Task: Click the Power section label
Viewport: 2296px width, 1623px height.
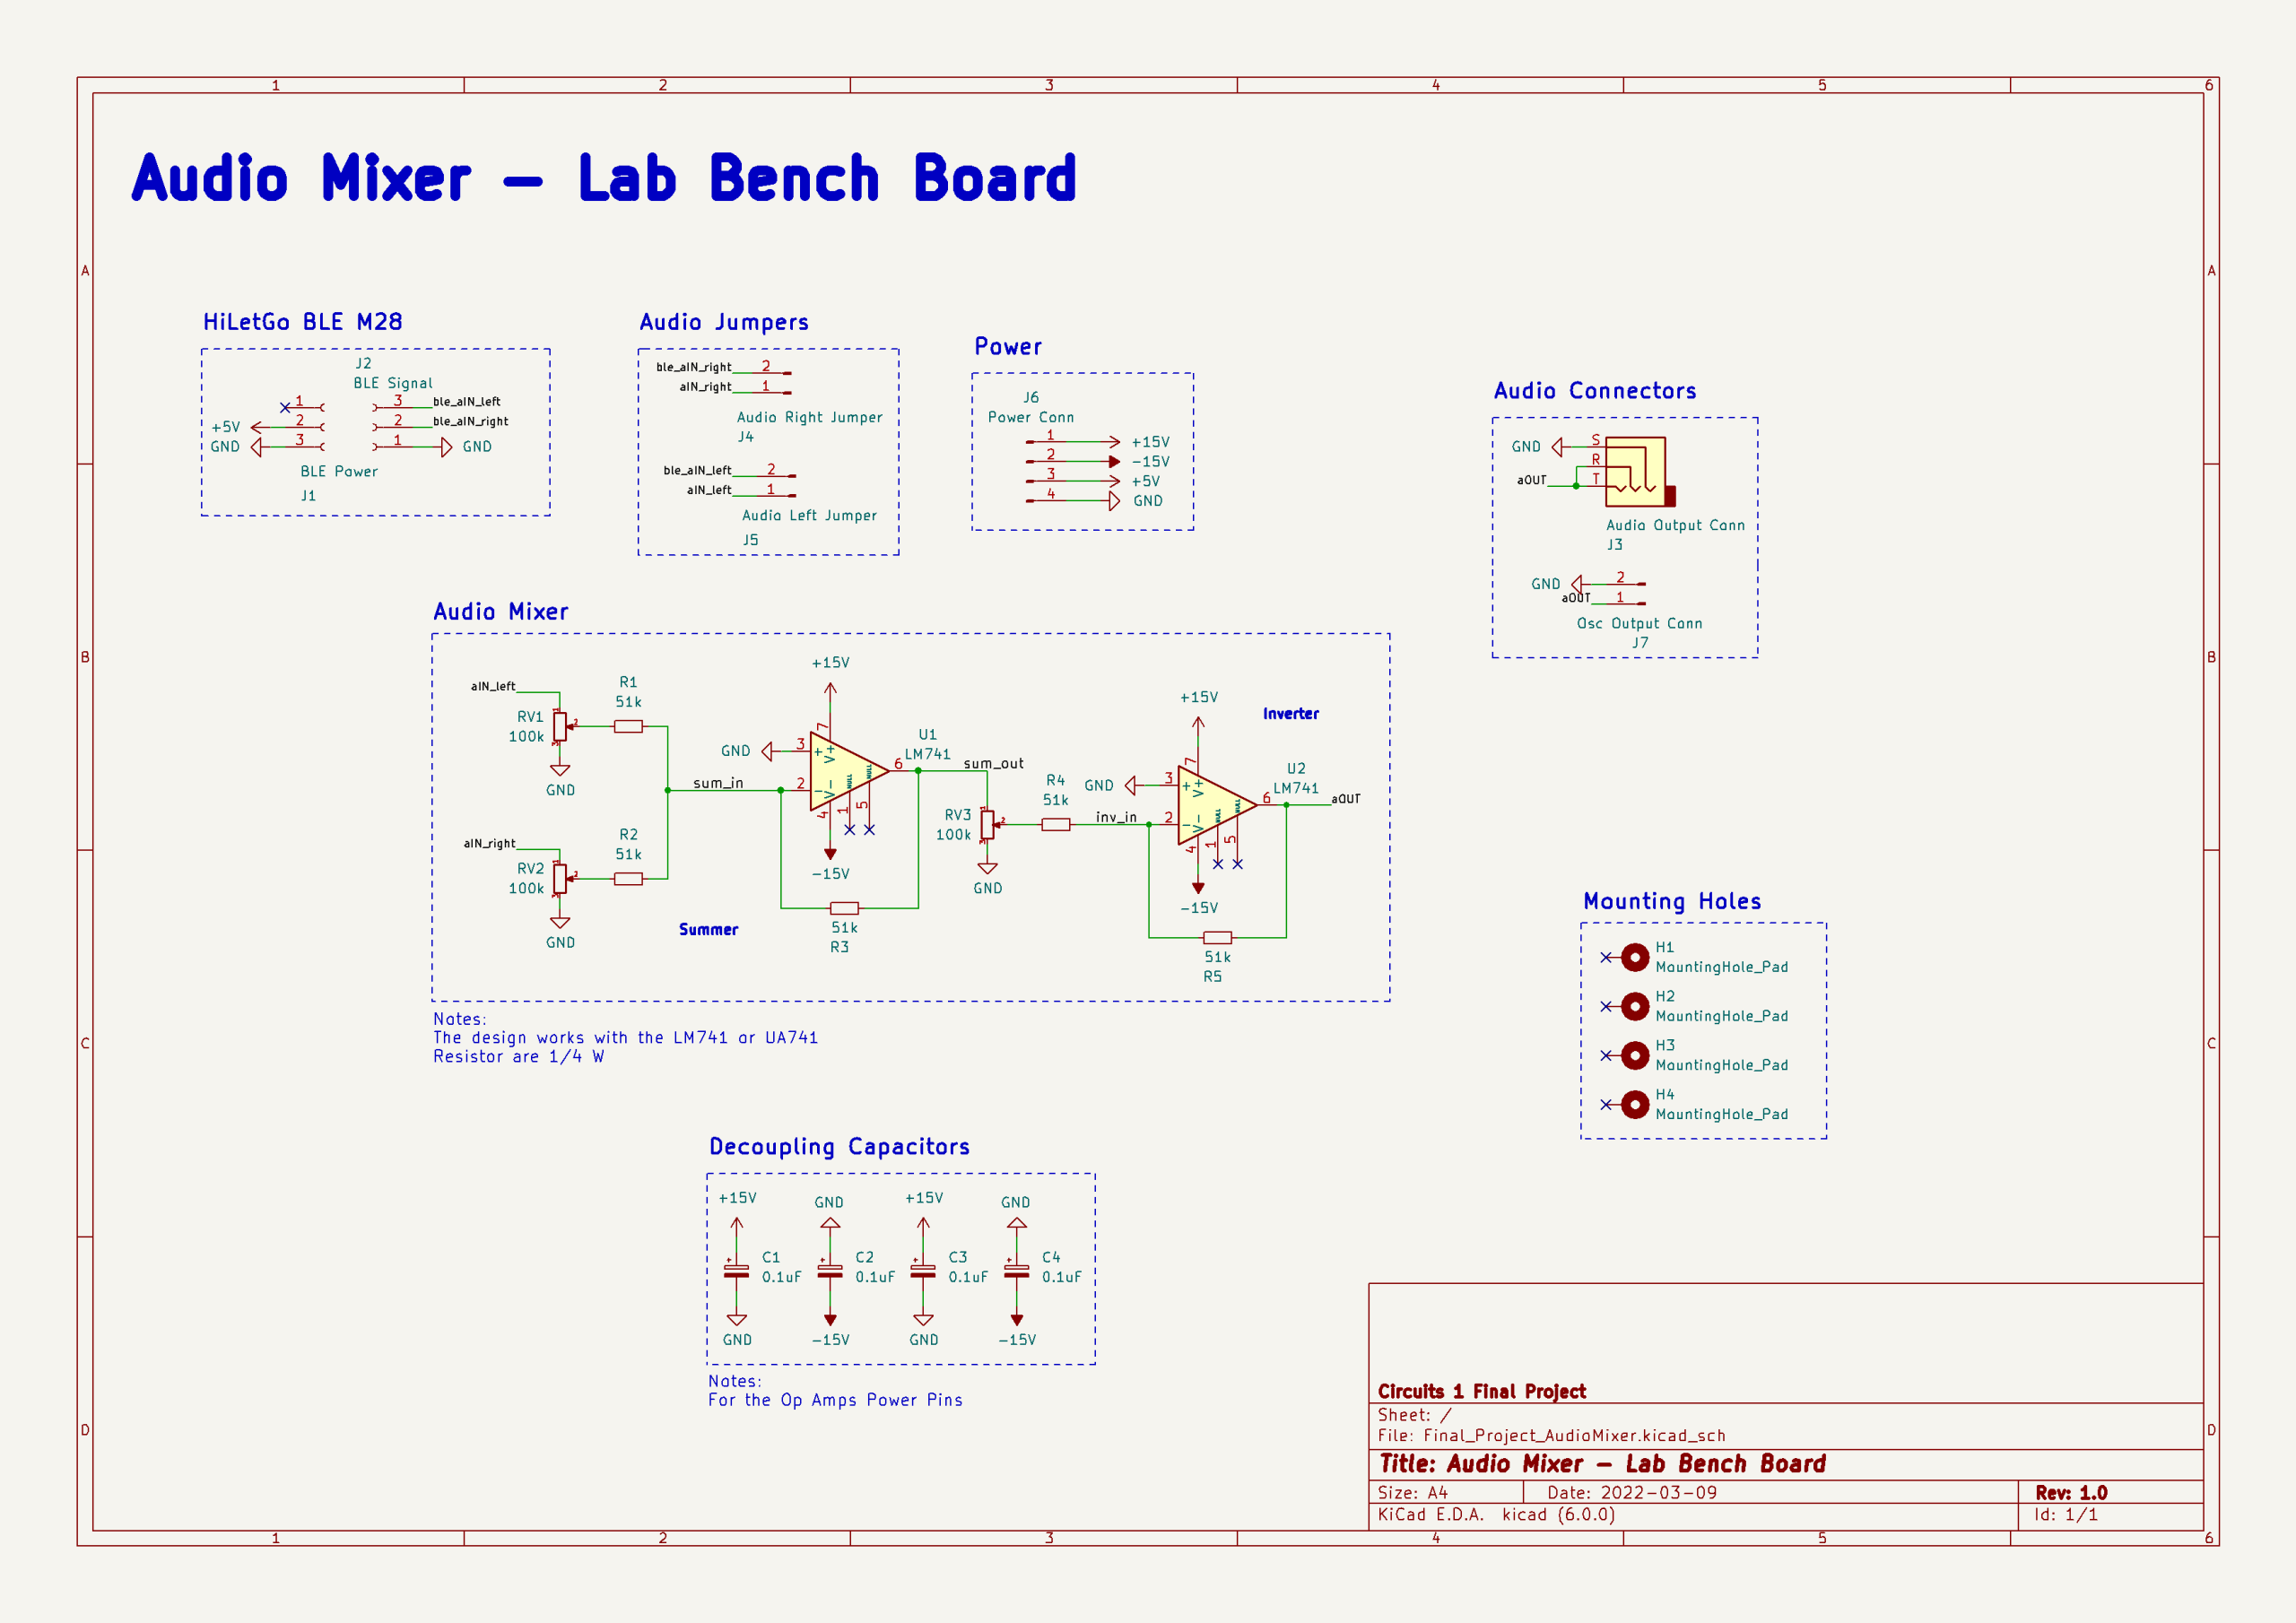Action: pyautogui.click(x=1008, y=347)
